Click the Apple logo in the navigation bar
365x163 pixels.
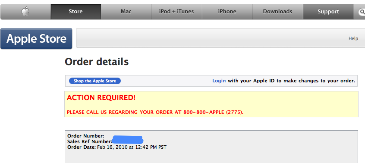click(25, 11)
